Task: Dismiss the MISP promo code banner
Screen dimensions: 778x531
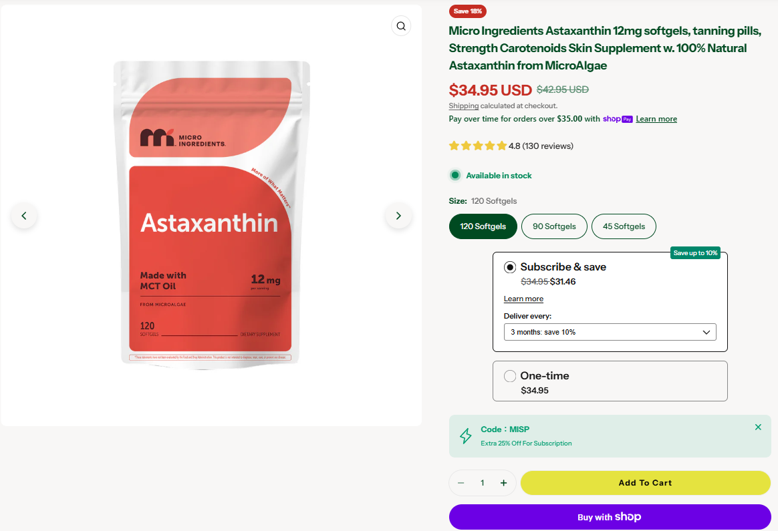Action: coord(758,427)
